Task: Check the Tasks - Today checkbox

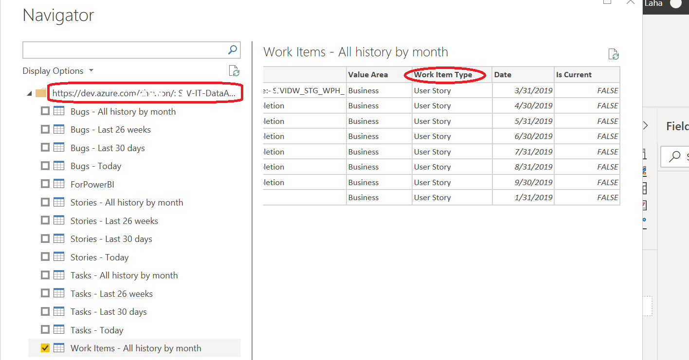Action: (x=45, y=329)
